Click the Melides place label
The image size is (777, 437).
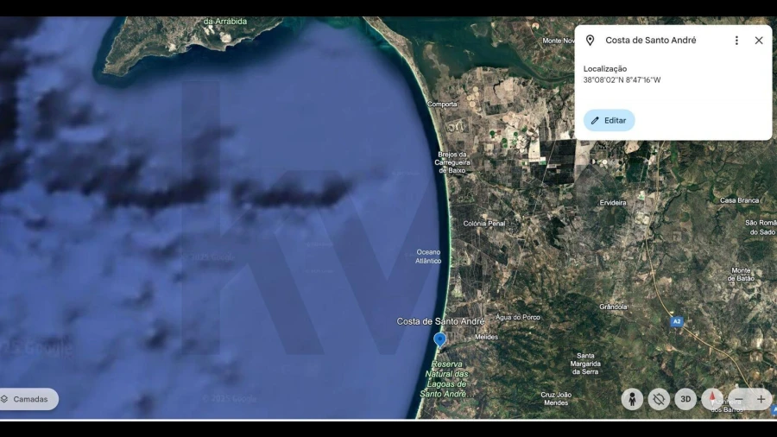pos(486,337)
